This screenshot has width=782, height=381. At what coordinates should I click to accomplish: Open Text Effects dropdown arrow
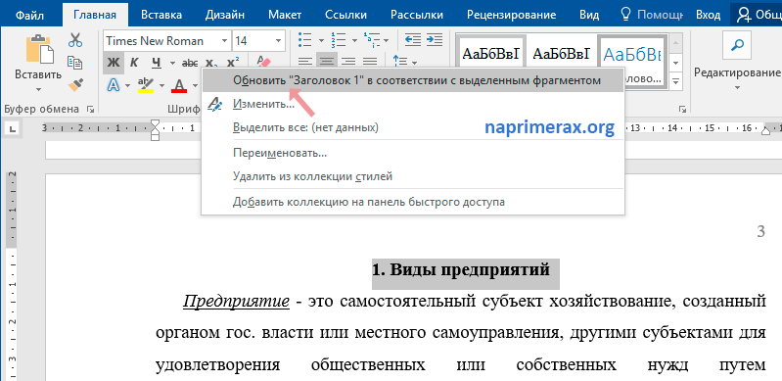[127, 86]
